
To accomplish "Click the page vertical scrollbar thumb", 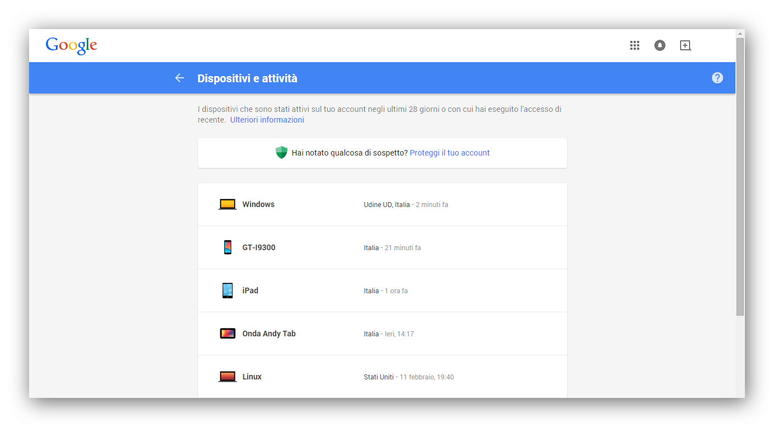I will 740,176.
